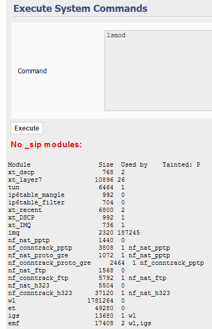Viewport: 212px width, 329px height.
Task: Select the wl module size 1781264
Action: tap(100, 300)
